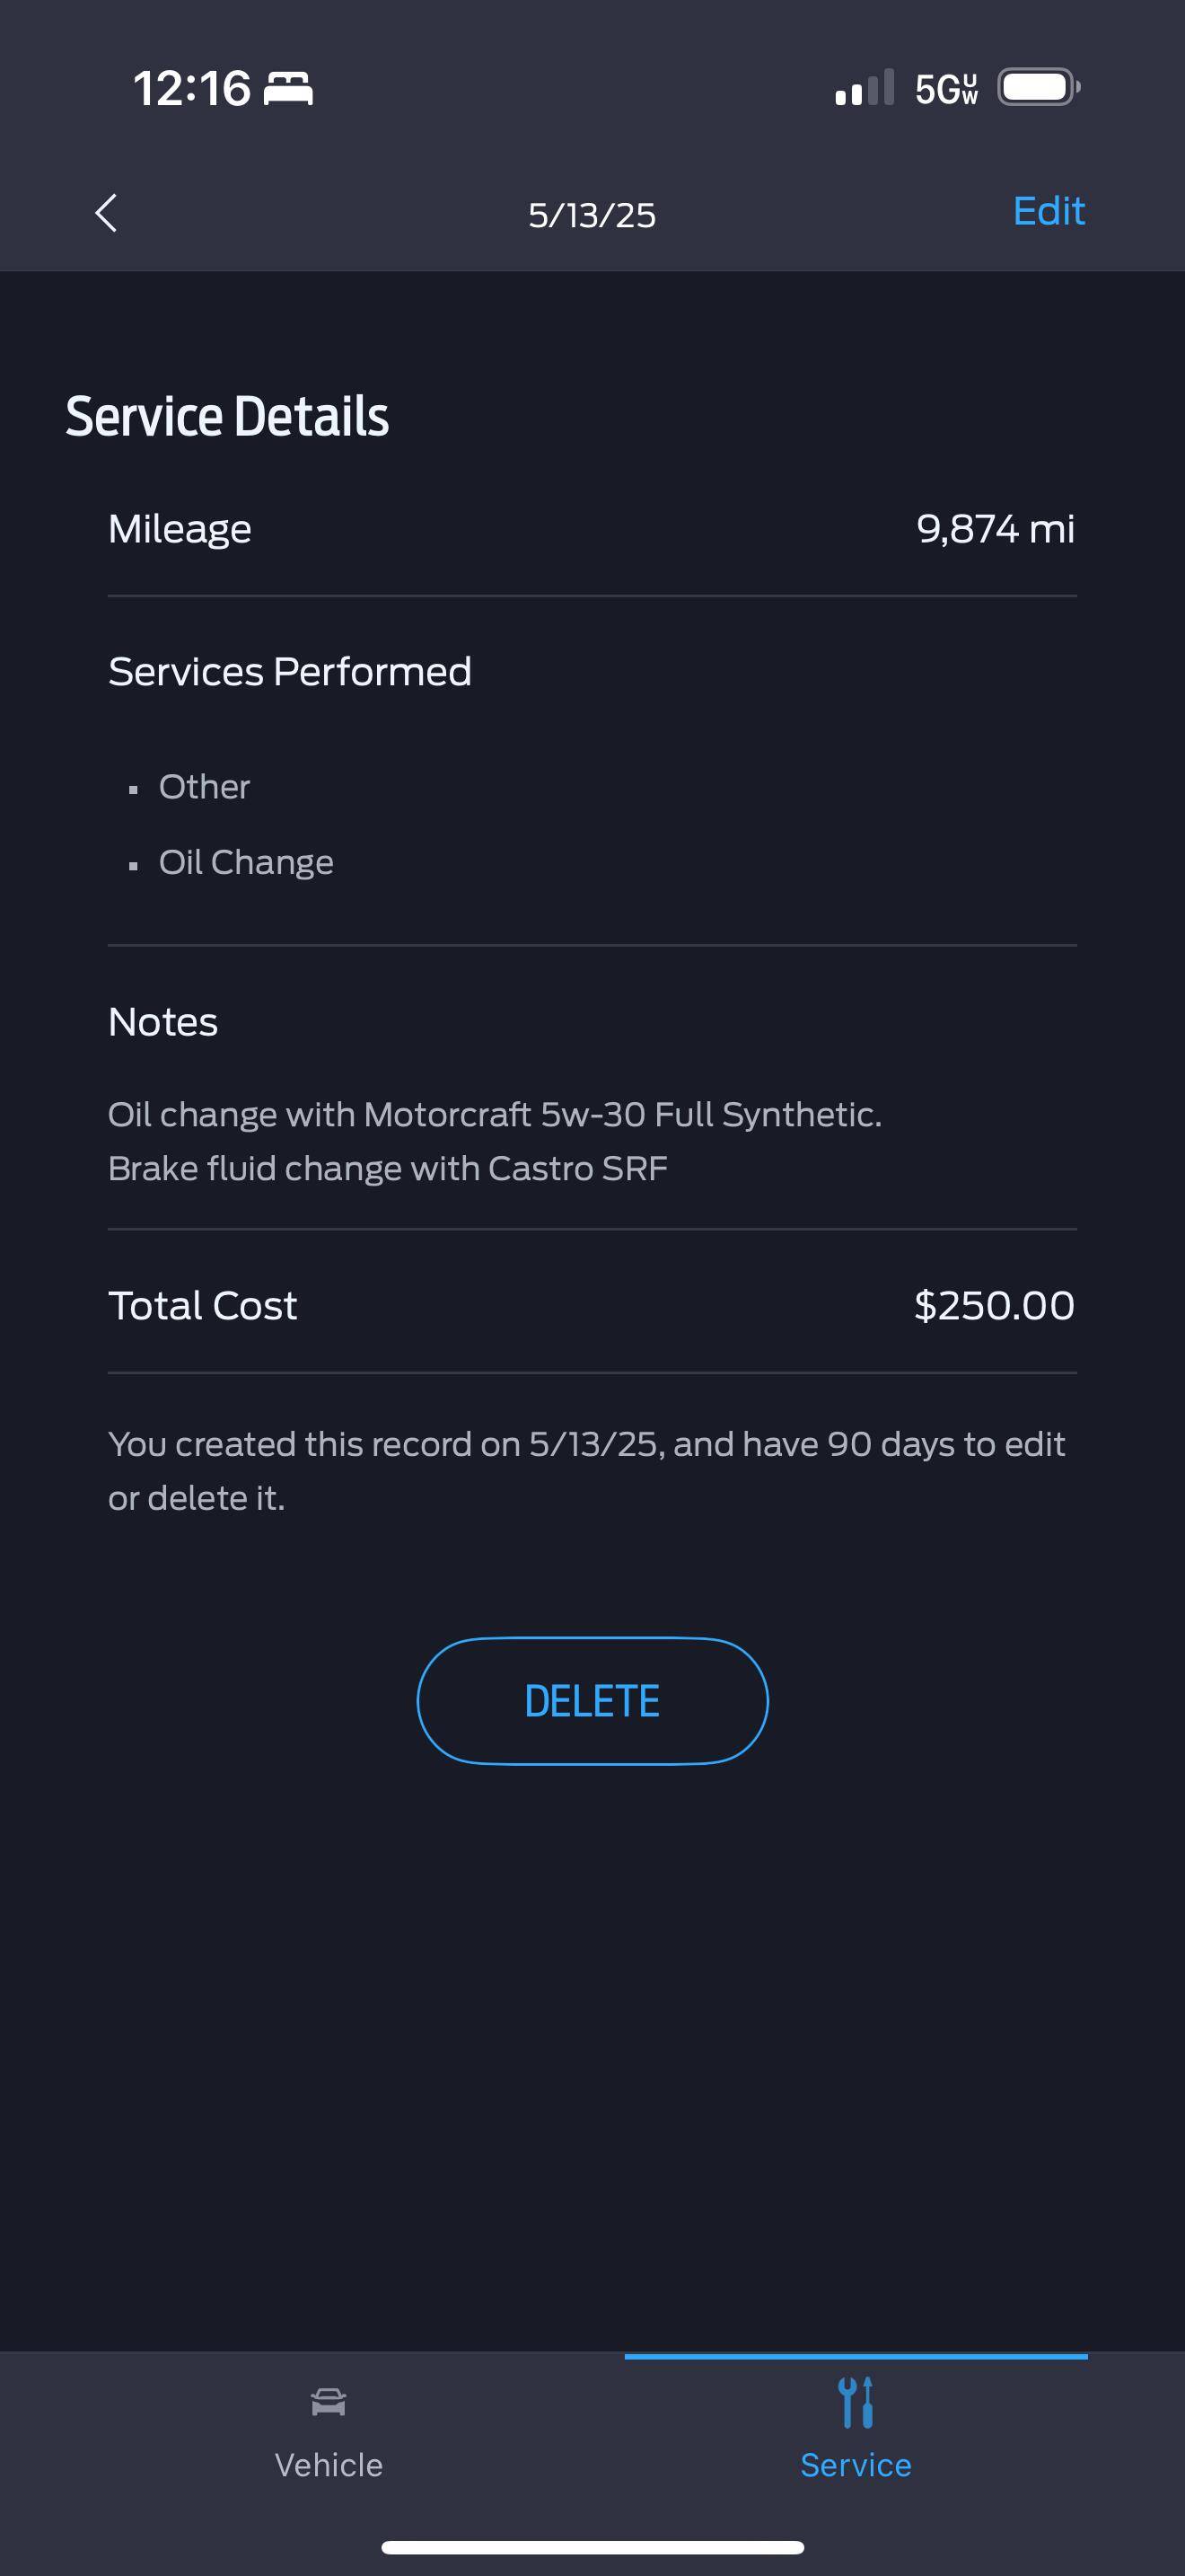1185x2576 pixels.
Task: Tap the DELETE button
Action: tap(592, 1700)
